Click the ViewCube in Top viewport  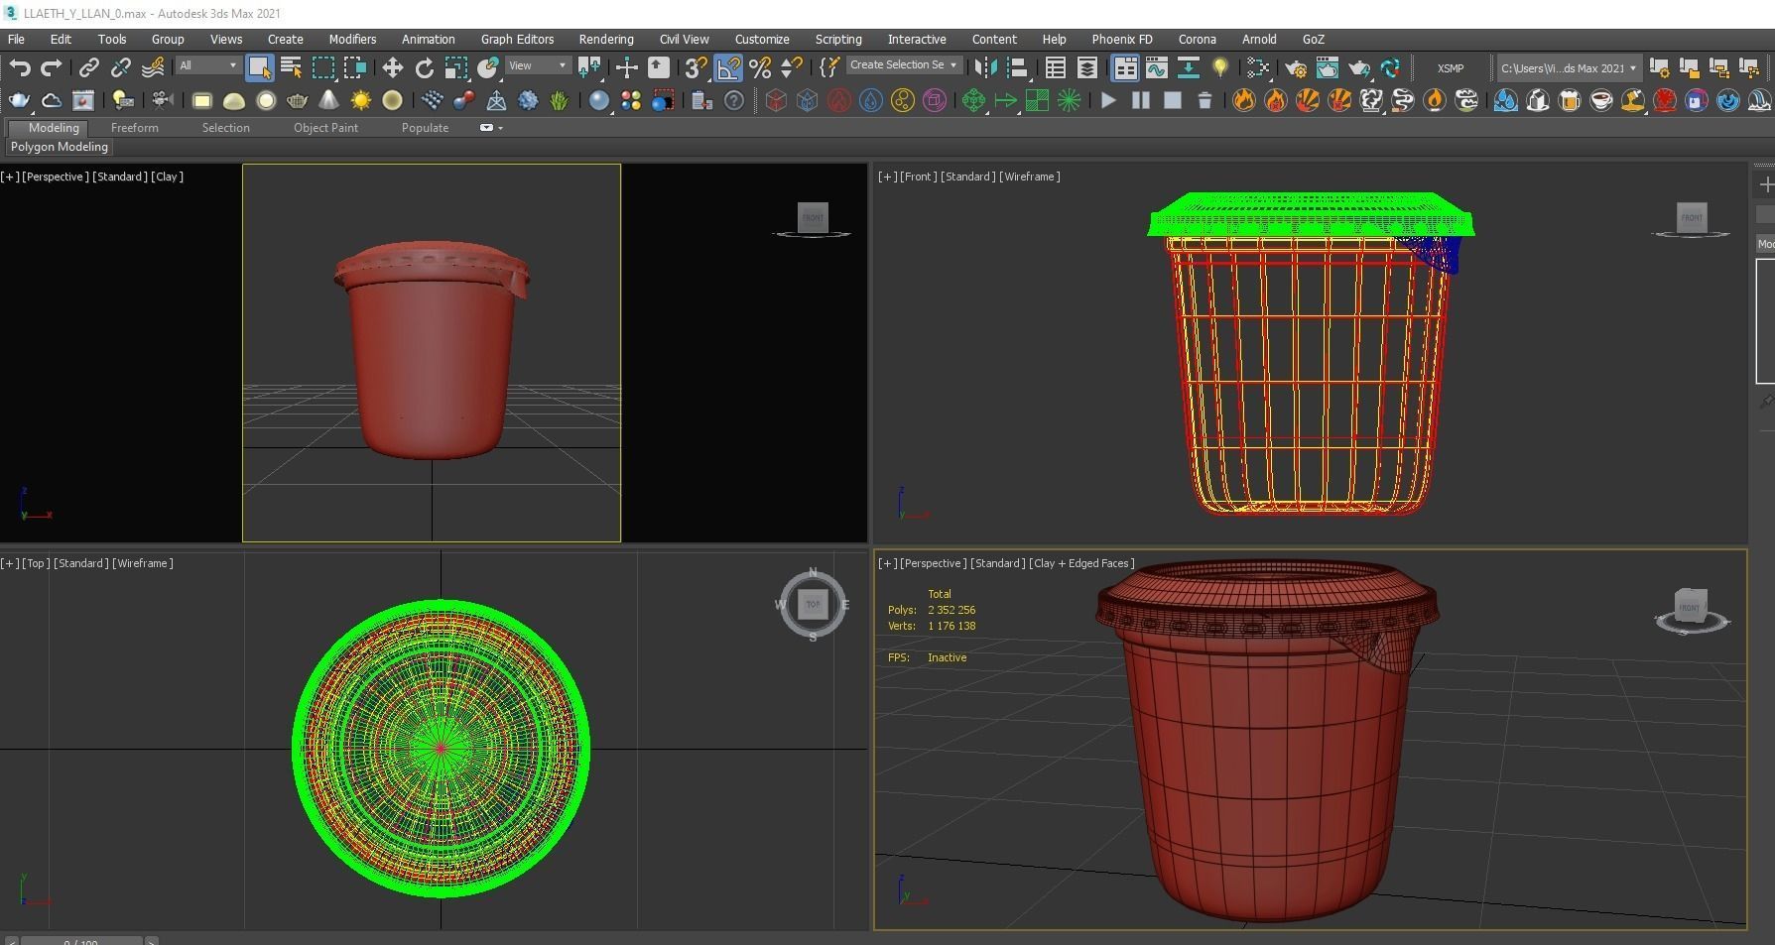[x=813, y=604]
